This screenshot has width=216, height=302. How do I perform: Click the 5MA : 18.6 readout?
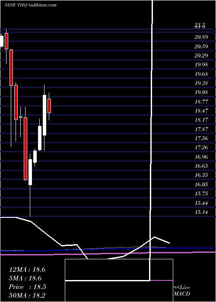point(25,278)
